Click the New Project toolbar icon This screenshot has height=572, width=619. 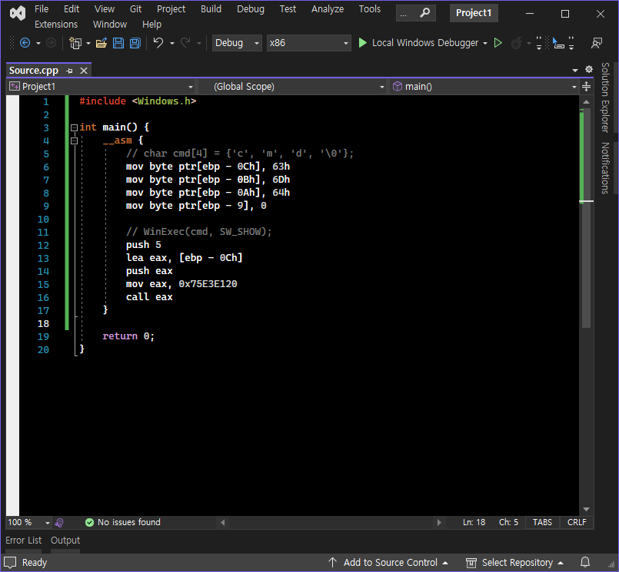pos(75,42)
